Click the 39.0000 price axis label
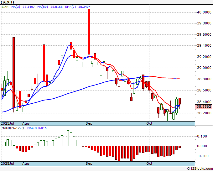This screenshot has width=213, height=171. [x=204, y=68]
